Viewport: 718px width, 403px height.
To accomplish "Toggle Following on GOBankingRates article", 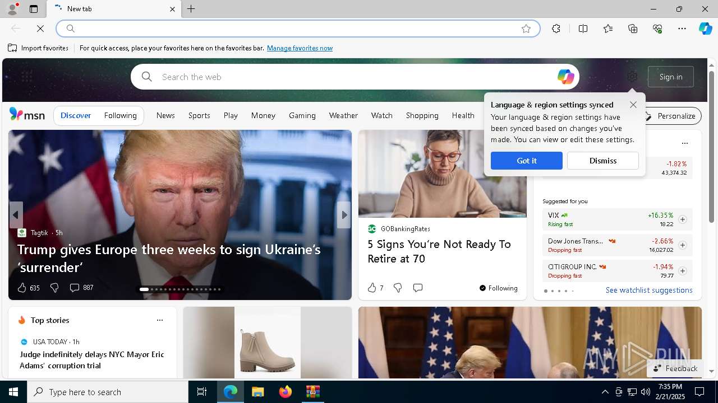I will point(498,288).
